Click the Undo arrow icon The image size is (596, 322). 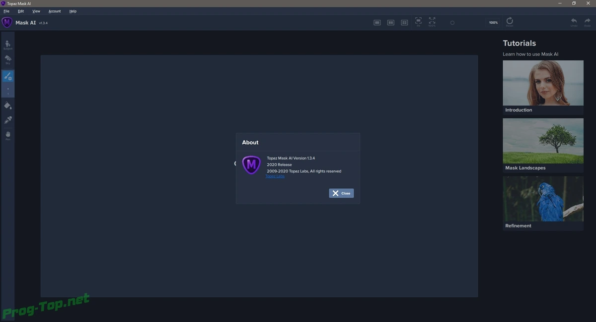pos(574,22)
